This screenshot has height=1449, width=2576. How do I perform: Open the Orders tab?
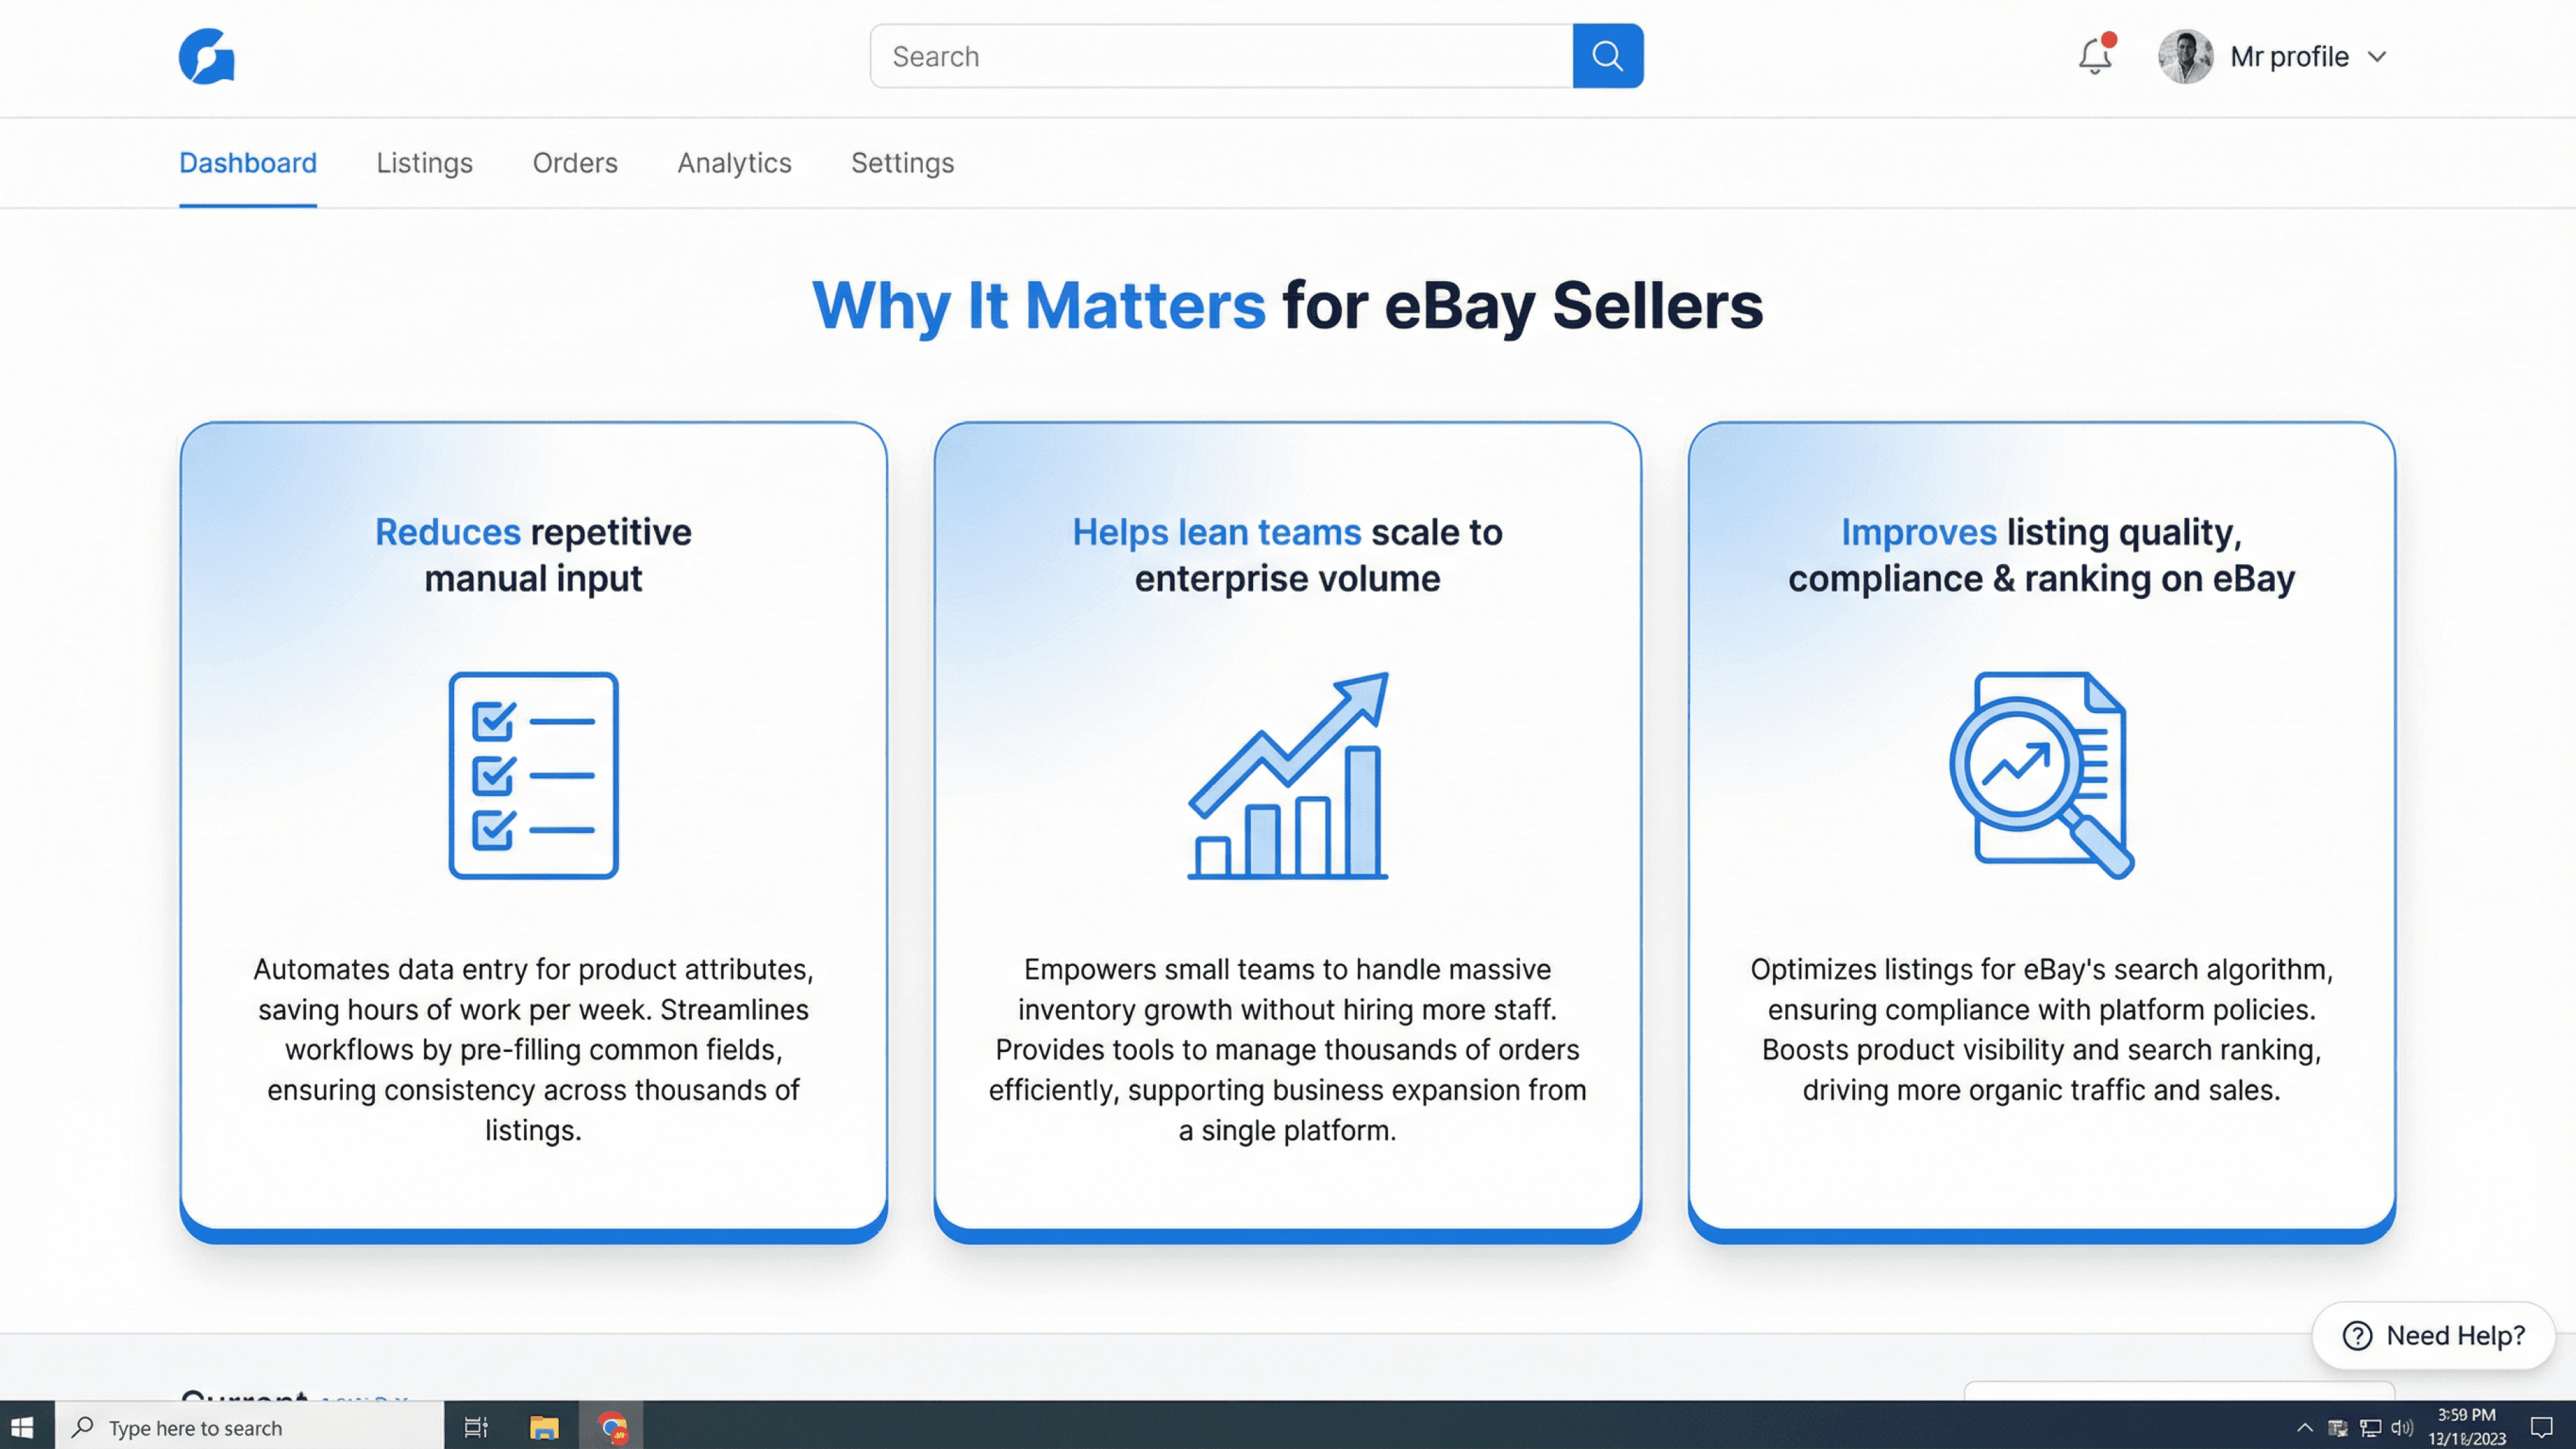[574, 163]
